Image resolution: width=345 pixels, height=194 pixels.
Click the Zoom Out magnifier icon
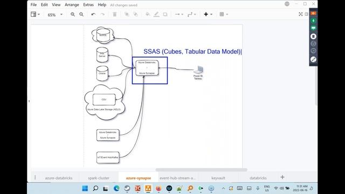[x=81, y=15]
